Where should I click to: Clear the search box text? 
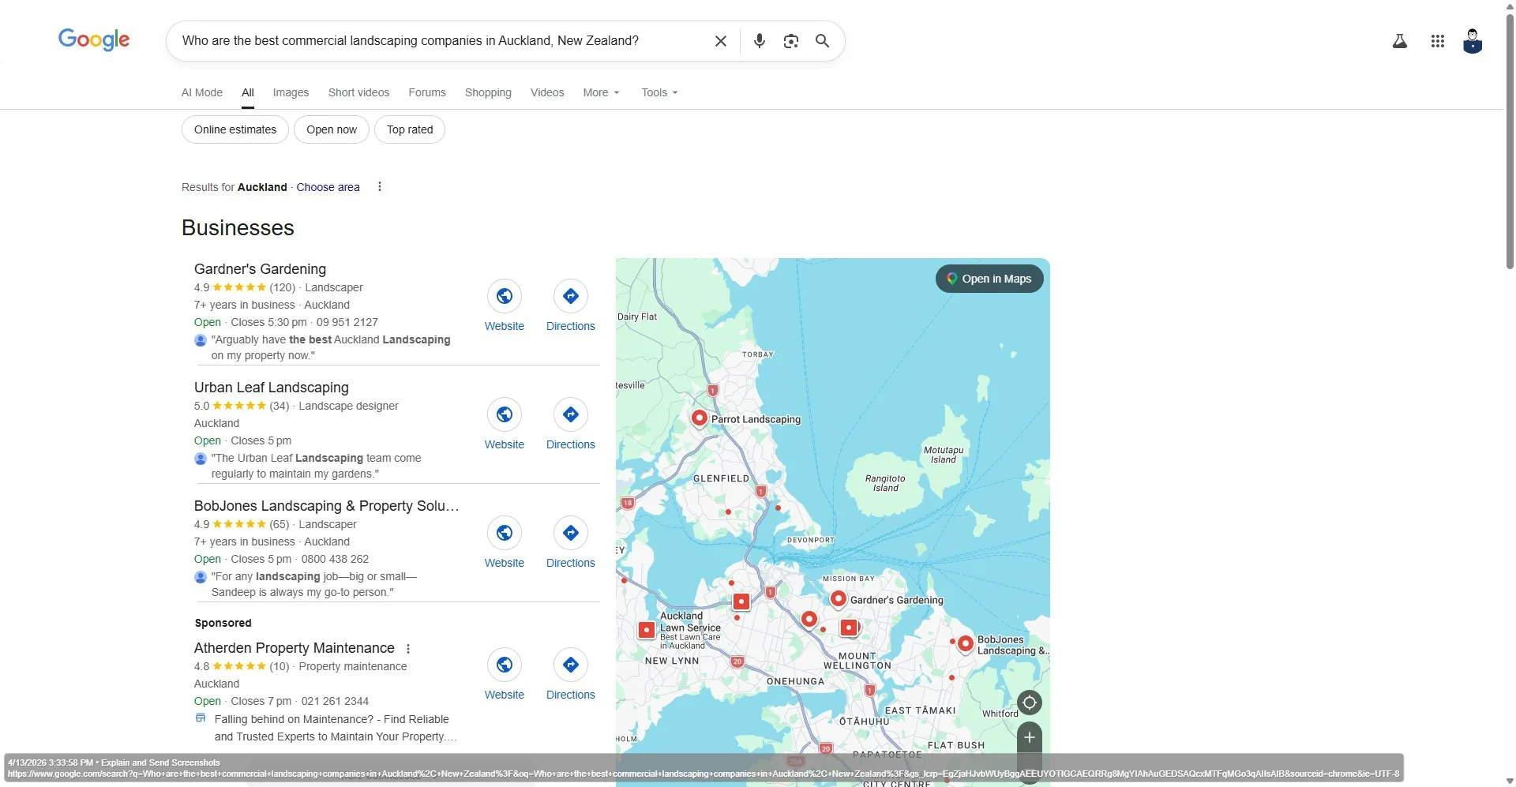pos(720,41)
